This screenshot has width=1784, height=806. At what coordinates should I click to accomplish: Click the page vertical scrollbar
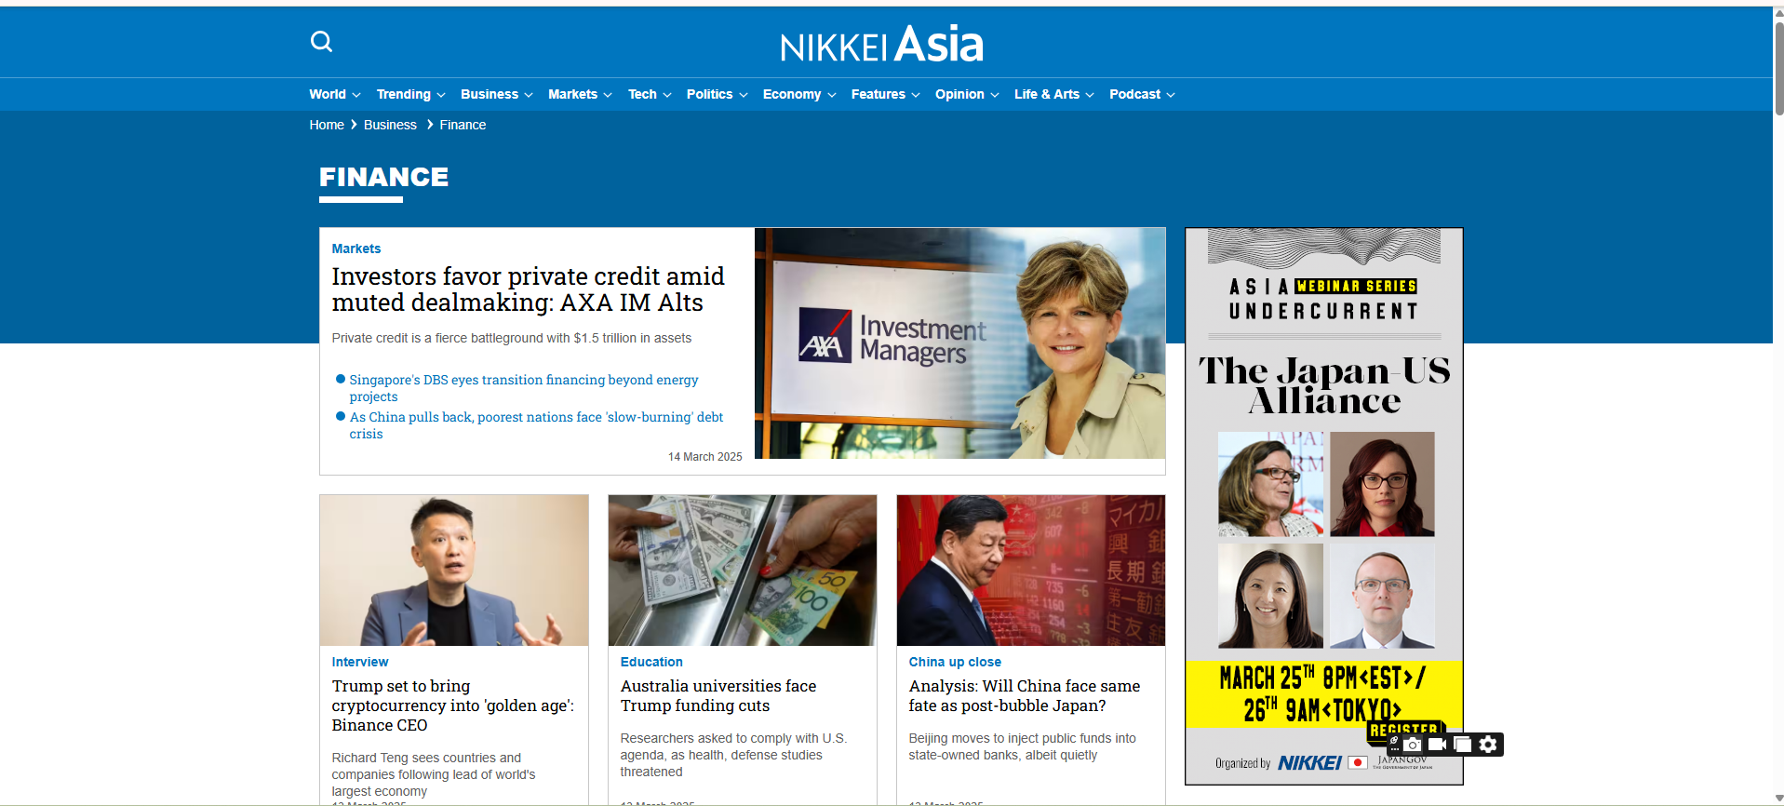(x=1778, y=406)
